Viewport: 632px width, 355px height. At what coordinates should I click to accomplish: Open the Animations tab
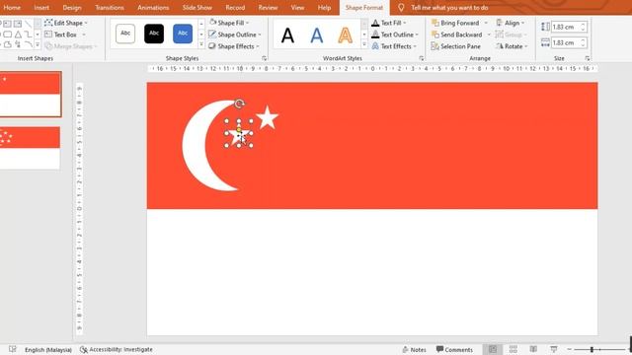pyautogui.click(x=153, y=8)
